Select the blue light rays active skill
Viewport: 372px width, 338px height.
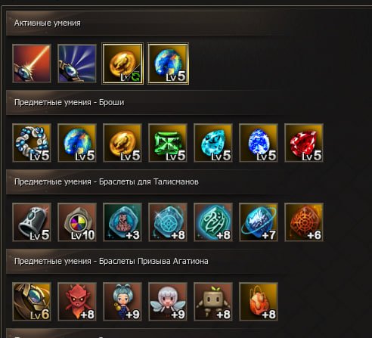click(x=77, y=64)
